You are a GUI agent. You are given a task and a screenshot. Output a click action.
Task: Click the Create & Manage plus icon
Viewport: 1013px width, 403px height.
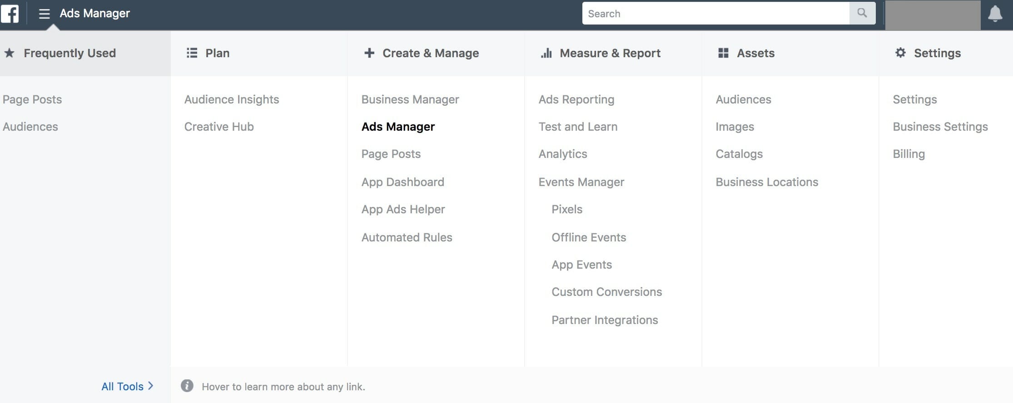(369, 53)
